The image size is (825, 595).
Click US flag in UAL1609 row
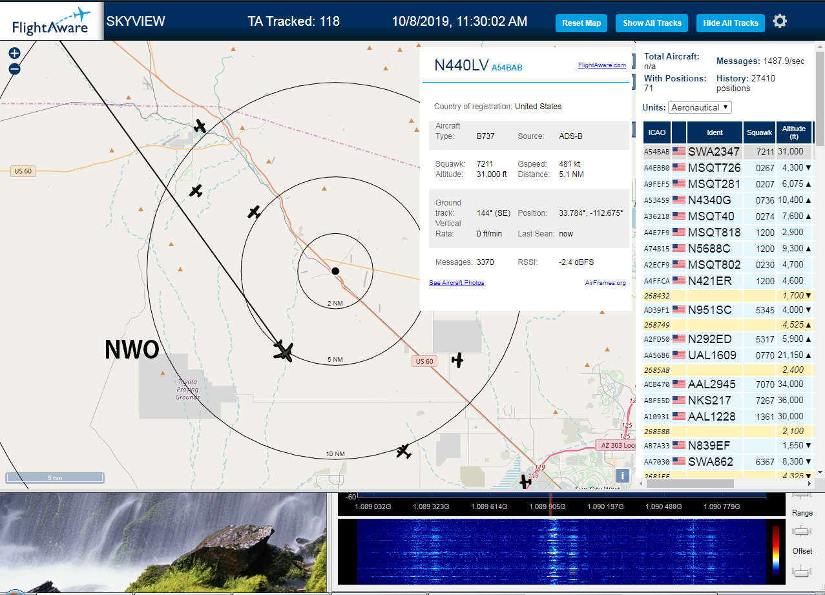pyautogui.click(x=679, y=355)
